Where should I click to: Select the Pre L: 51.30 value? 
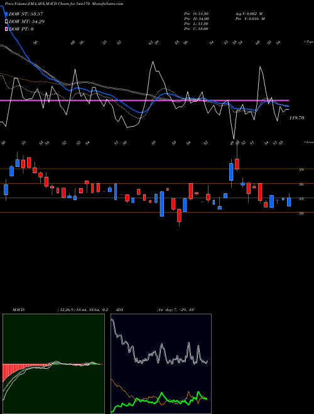click(x=197, y=24)
